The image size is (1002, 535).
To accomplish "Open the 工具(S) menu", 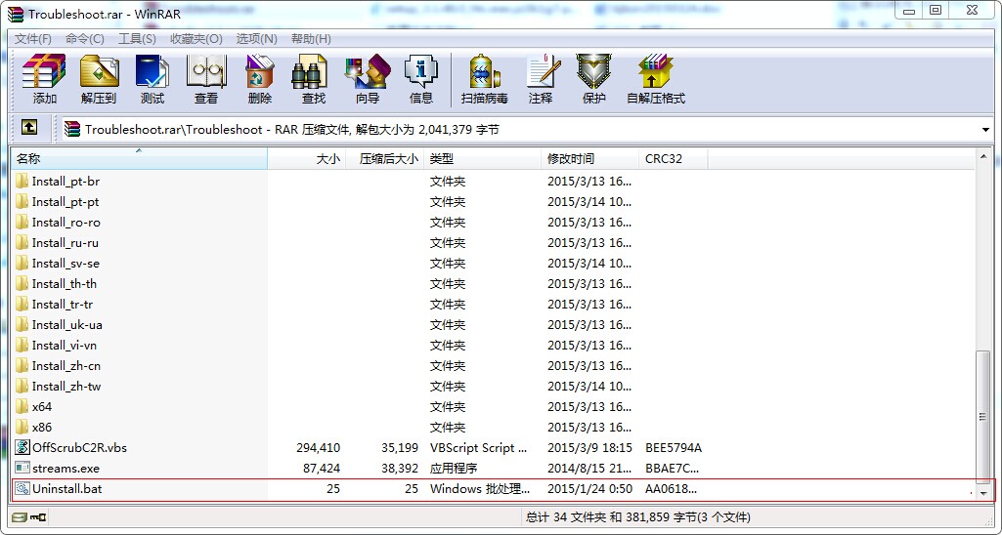I will (x=138, y=39).
